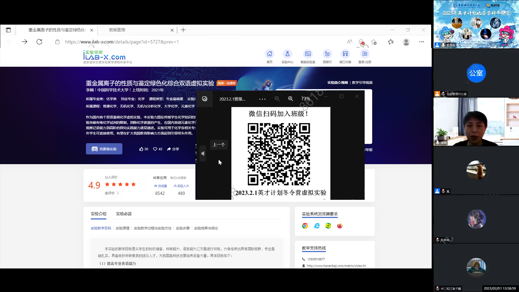Viewport: 519px width, 292px height.
Task: Click the Firefox browser icon
Action: point(340,226)
